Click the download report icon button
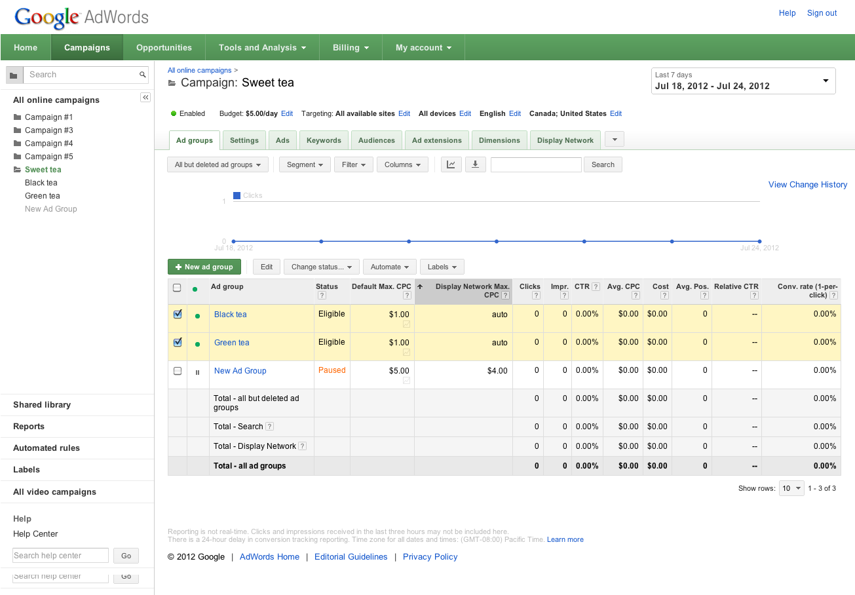This screenshot has height=595, width=855. (x=475, y=164)
